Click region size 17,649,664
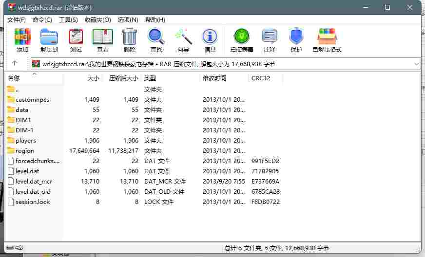The height and width of the screenshot is (257, 425). tap(84, 150)
